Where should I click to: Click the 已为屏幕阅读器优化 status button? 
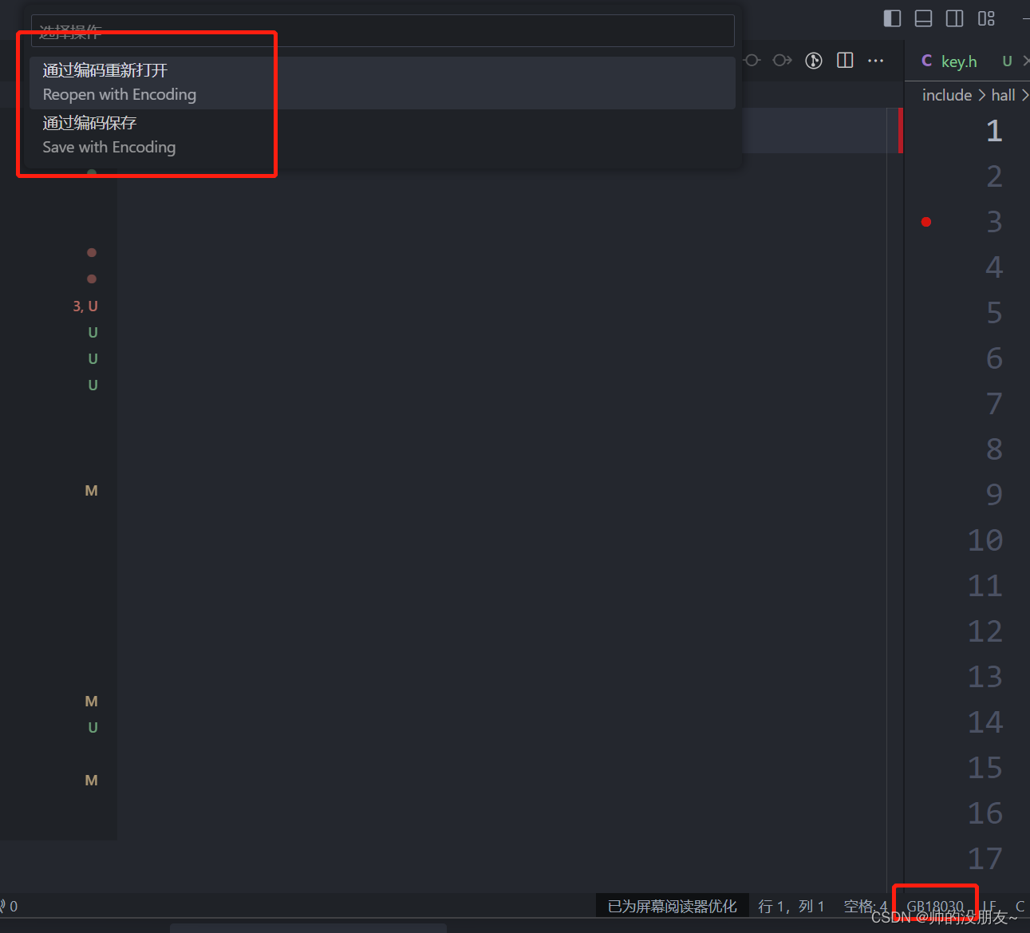pyautogui.click(x=673, y=906)
